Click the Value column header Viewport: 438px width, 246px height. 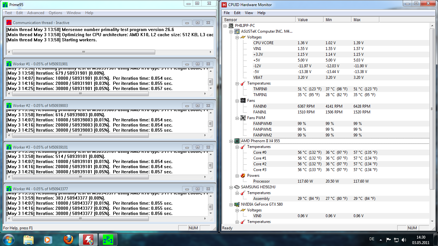pos(309,20)
